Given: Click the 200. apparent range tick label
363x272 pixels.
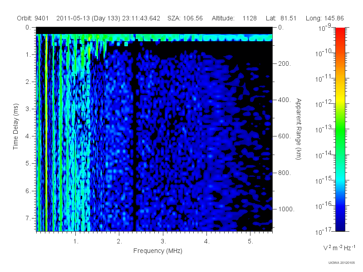Looking at the screenshot, I should (285, 63).
